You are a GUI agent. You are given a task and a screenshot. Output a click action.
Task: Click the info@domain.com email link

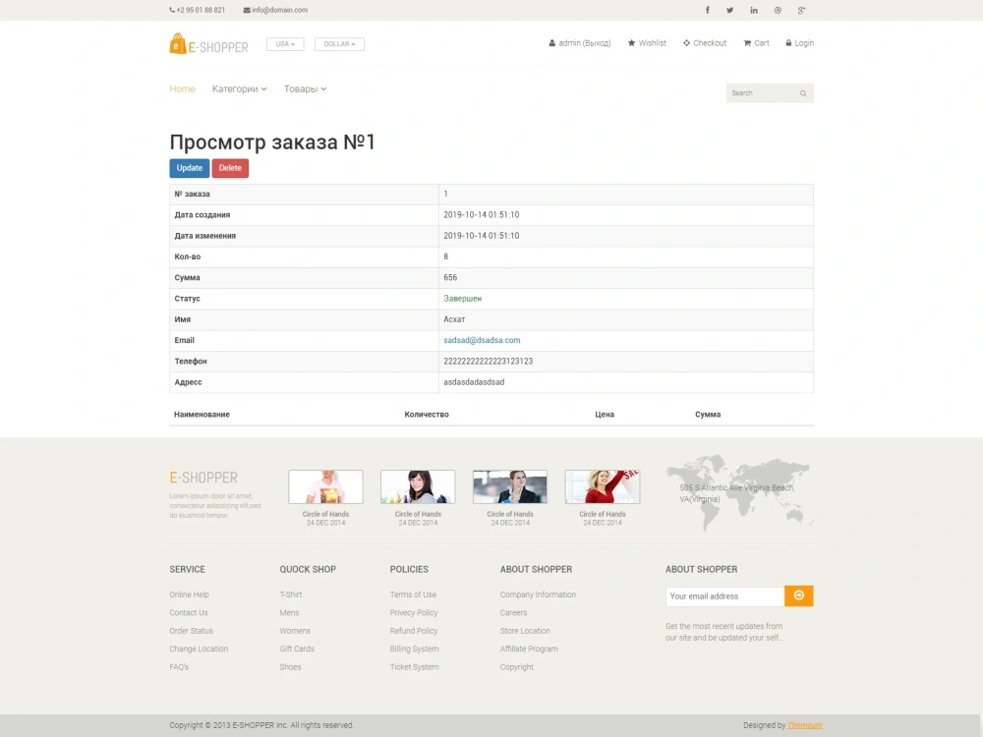[275, 10]
